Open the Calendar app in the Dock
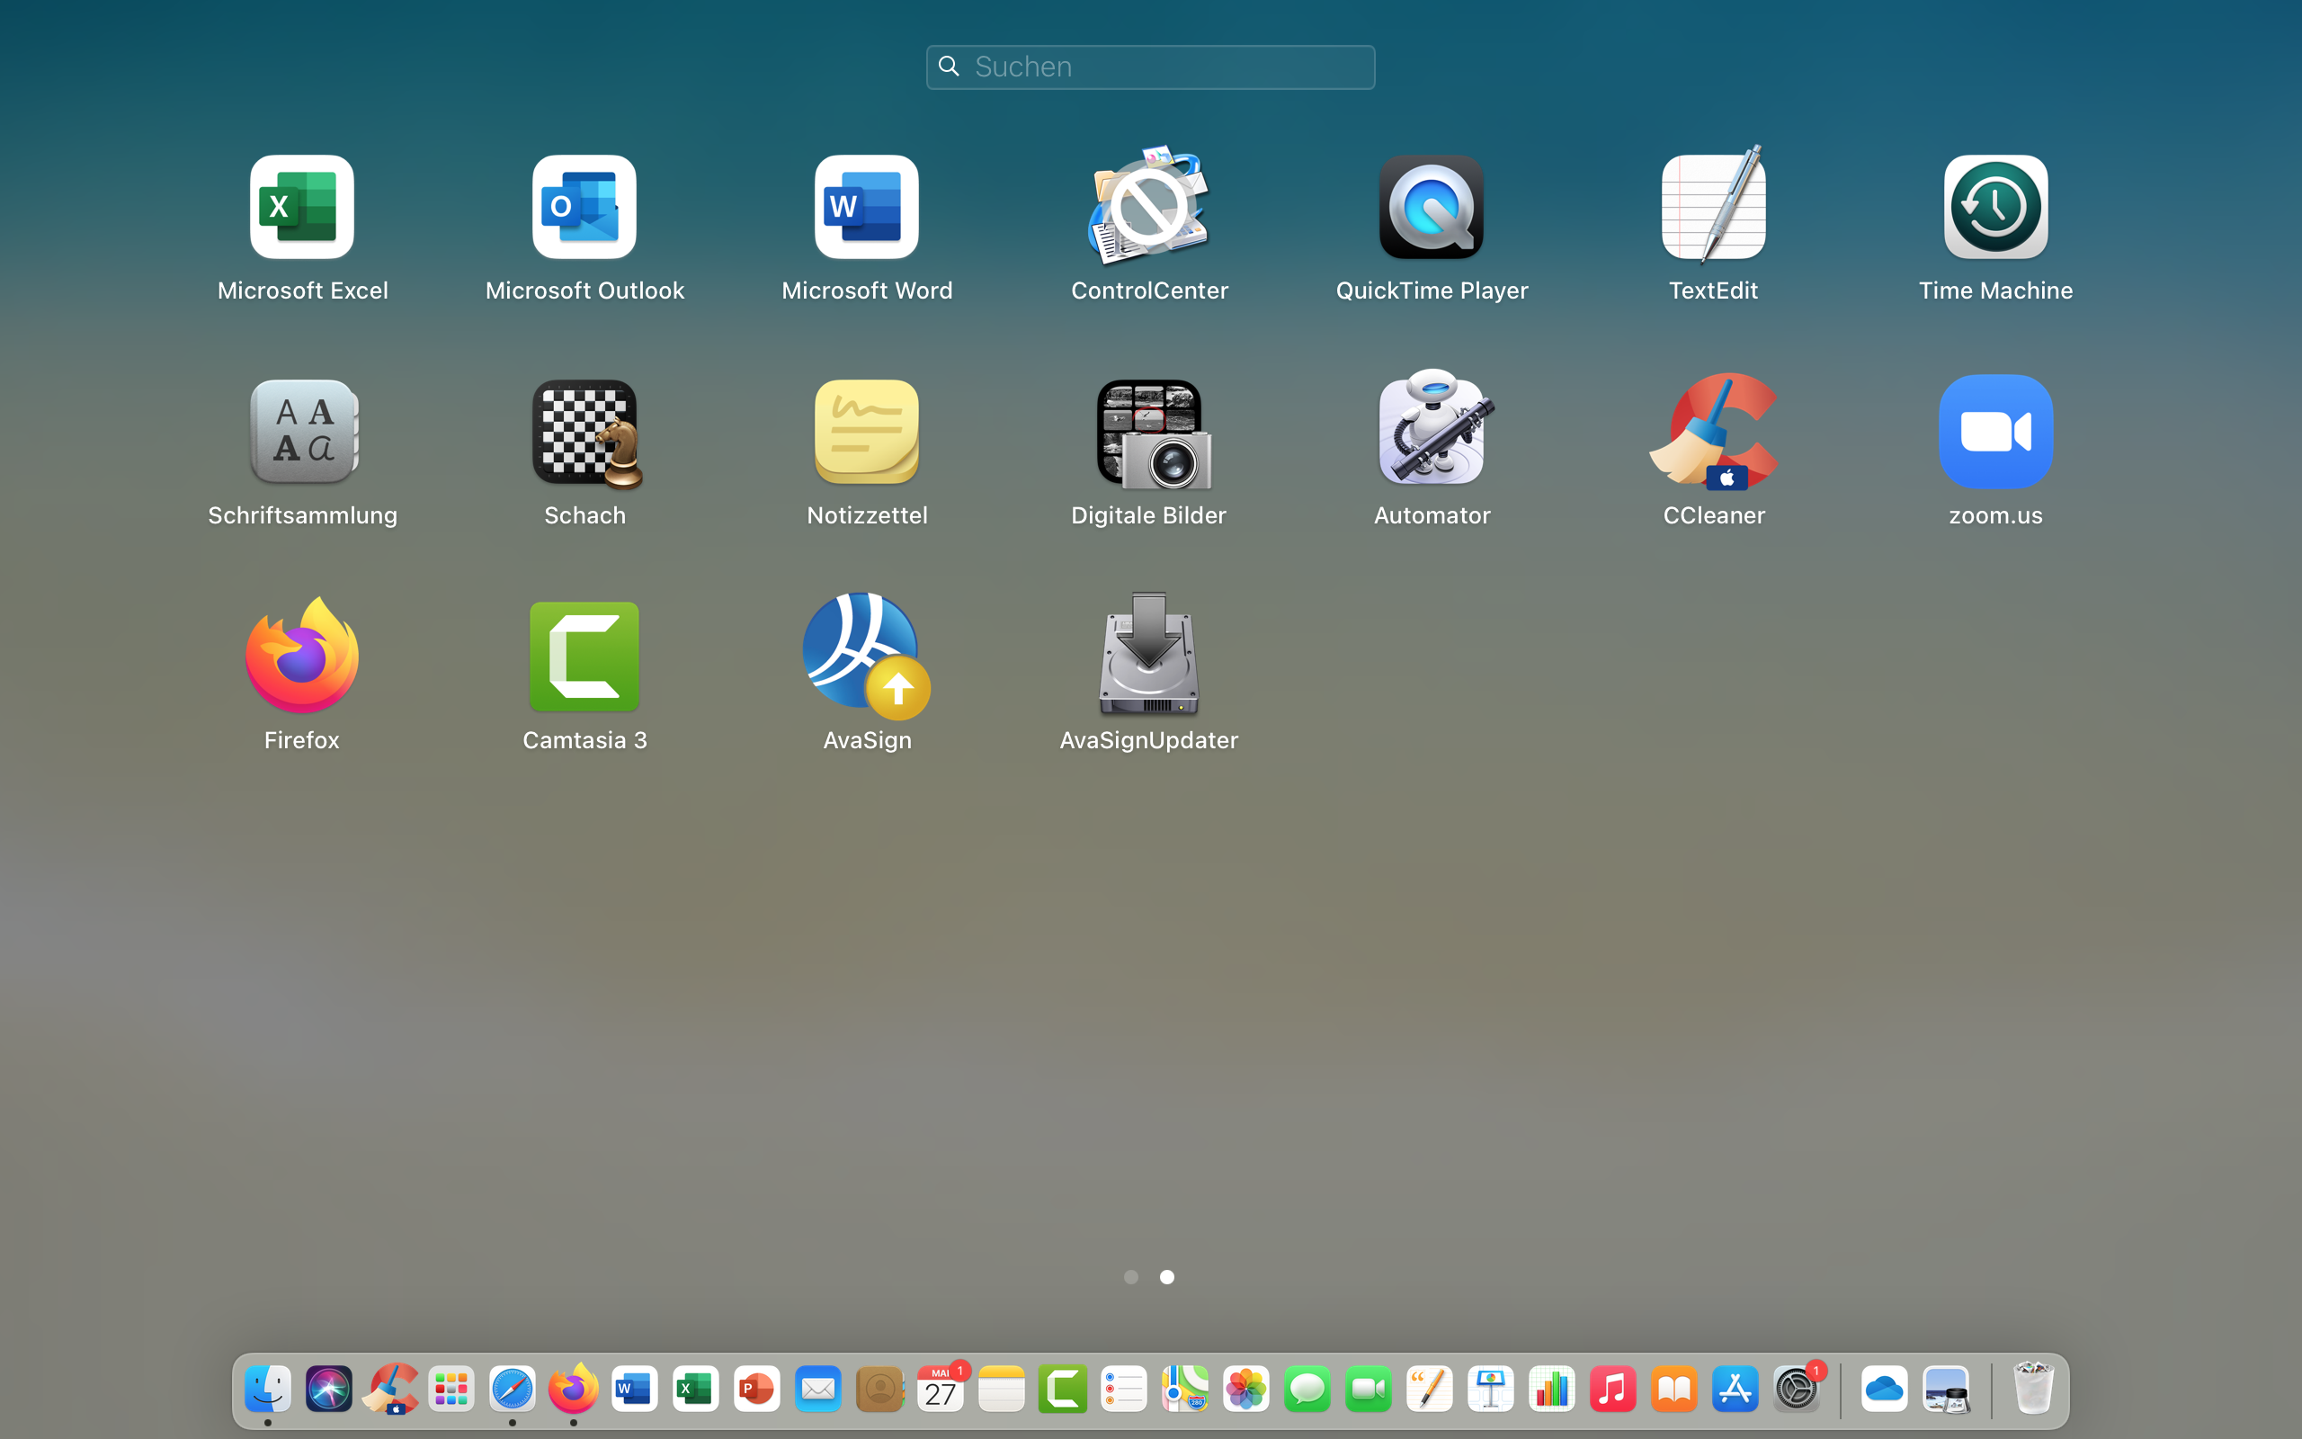Viewport: 2302px width, 1439px height. (x=940, y=1389)
